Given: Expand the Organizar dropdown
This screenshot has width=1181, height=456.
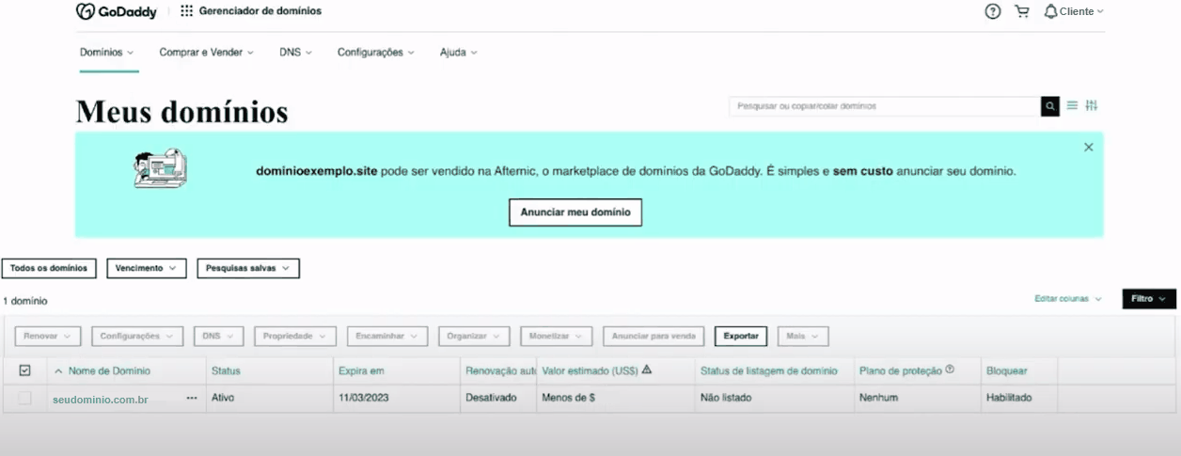Looking at the screenshot, I should click(474, 336).
